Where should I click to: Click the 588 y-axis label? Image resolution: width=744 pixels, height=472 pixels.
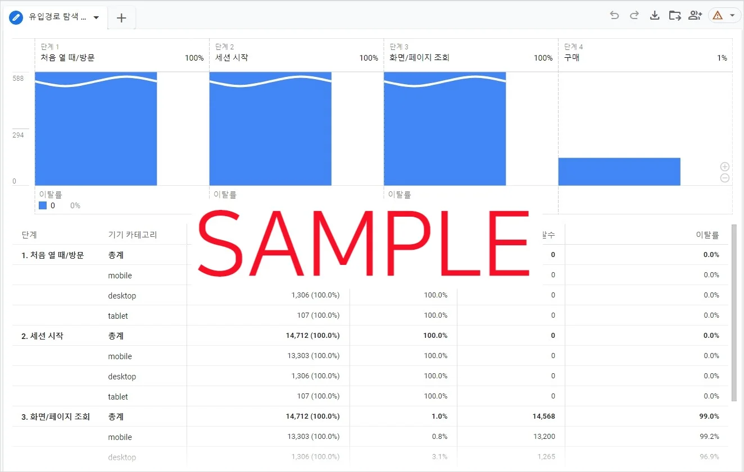pos(18,79)
